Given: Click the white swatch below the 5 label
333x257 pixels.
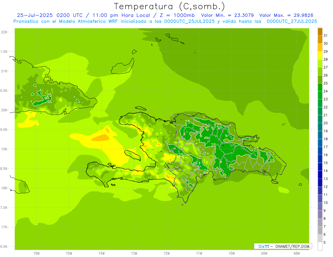Looking at the screenshot, I should tap(320, 246).
